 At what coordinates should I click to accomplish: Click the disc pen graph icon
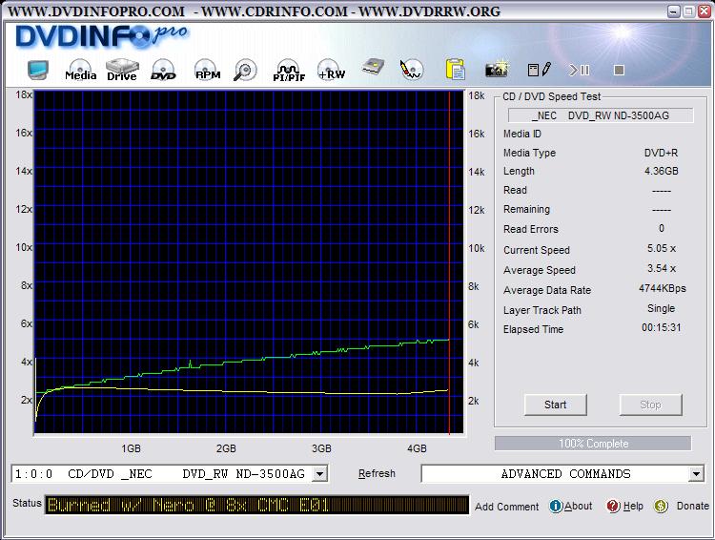[411, 70]
